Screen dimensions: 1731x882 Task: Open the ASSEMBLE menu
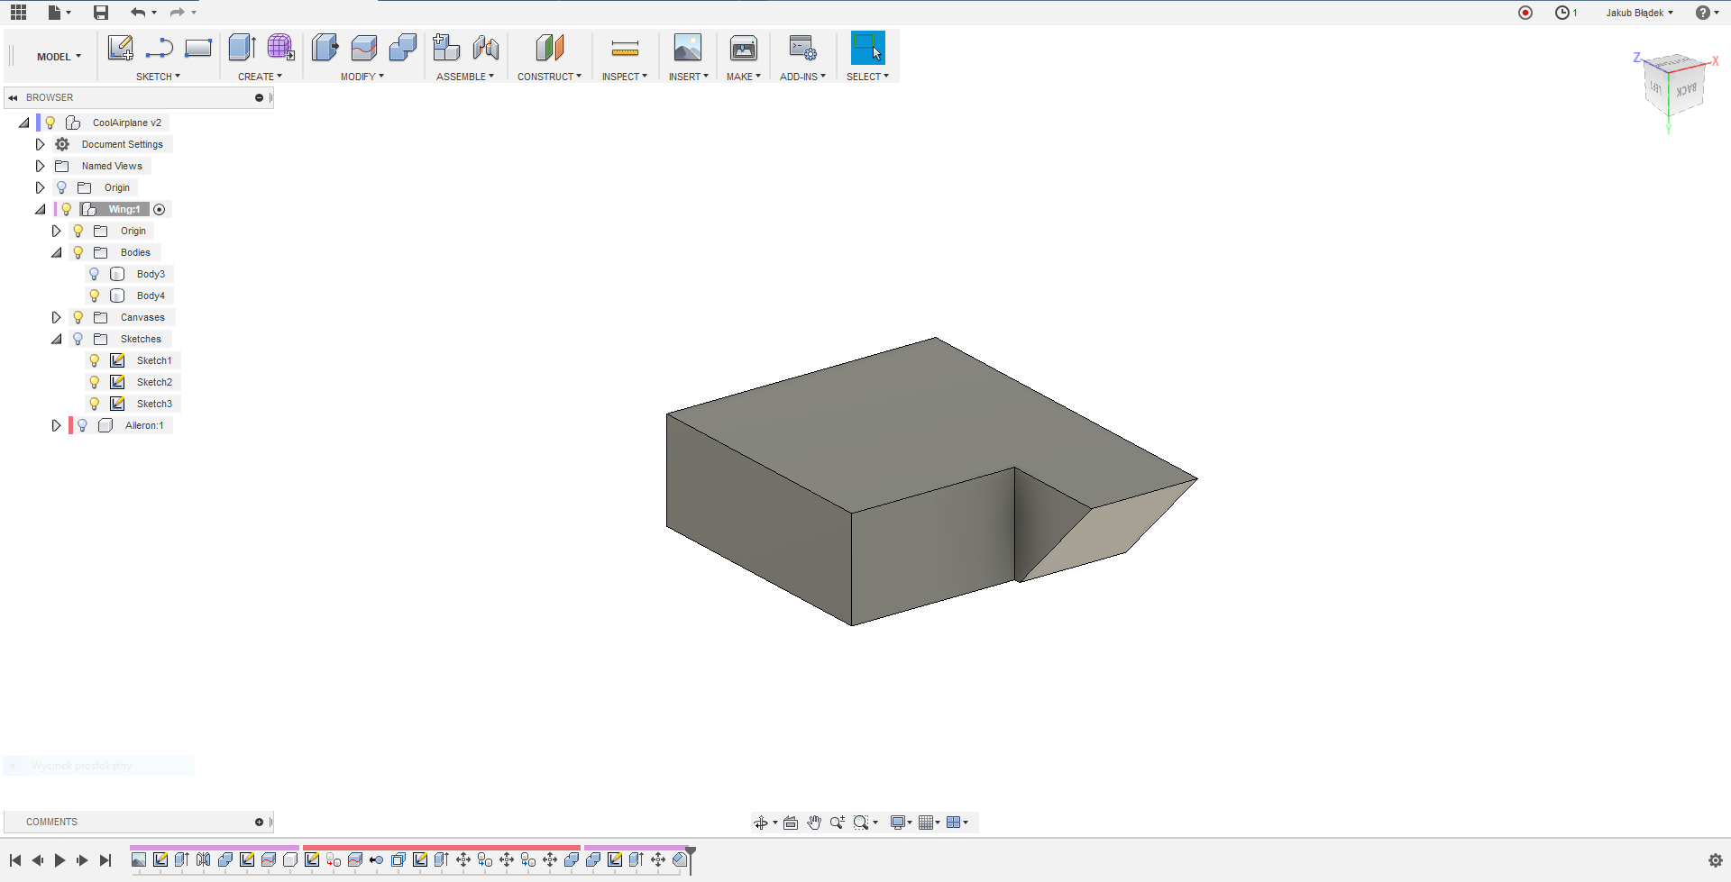(465, 77)
